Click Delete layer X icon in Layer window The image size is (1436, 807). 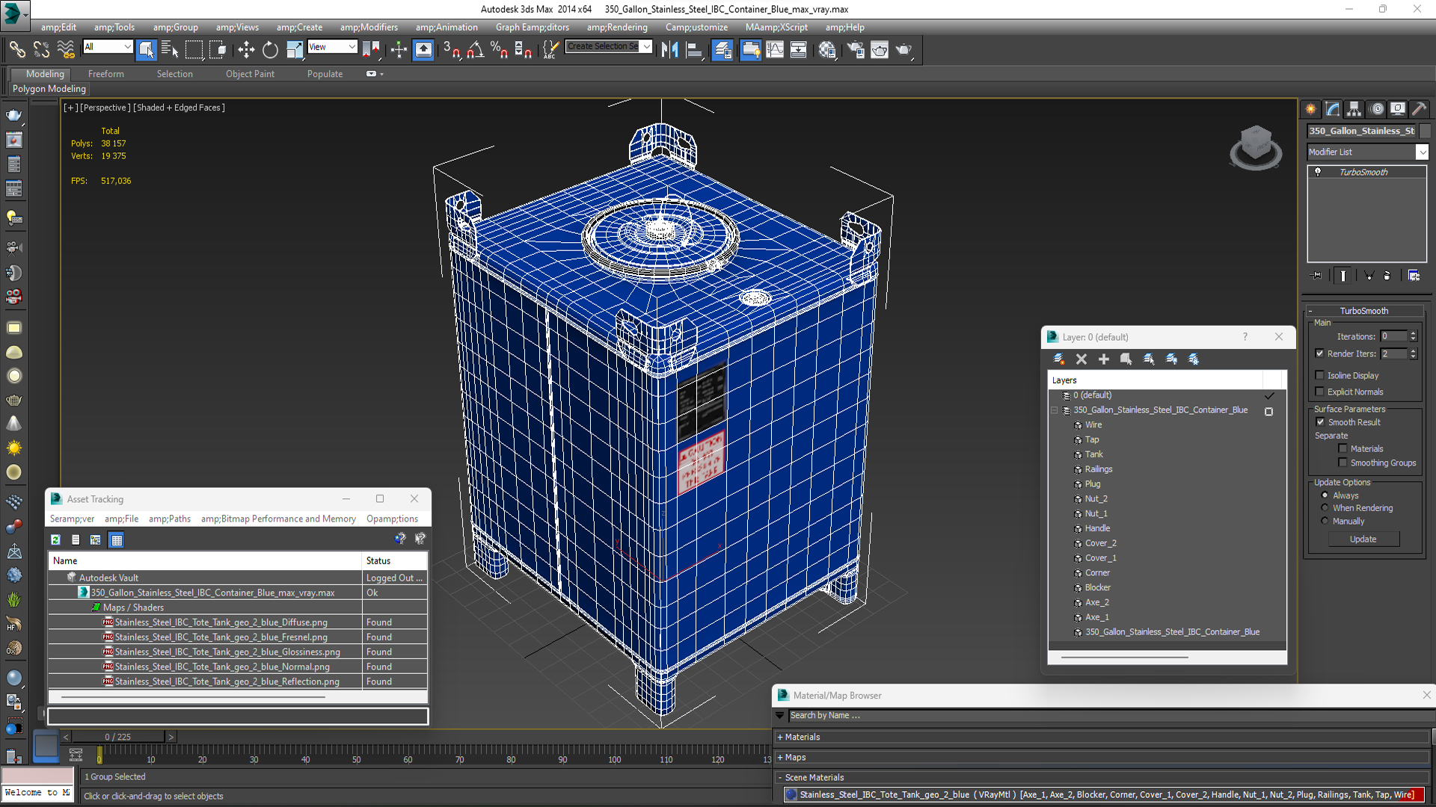[1081, 359]
